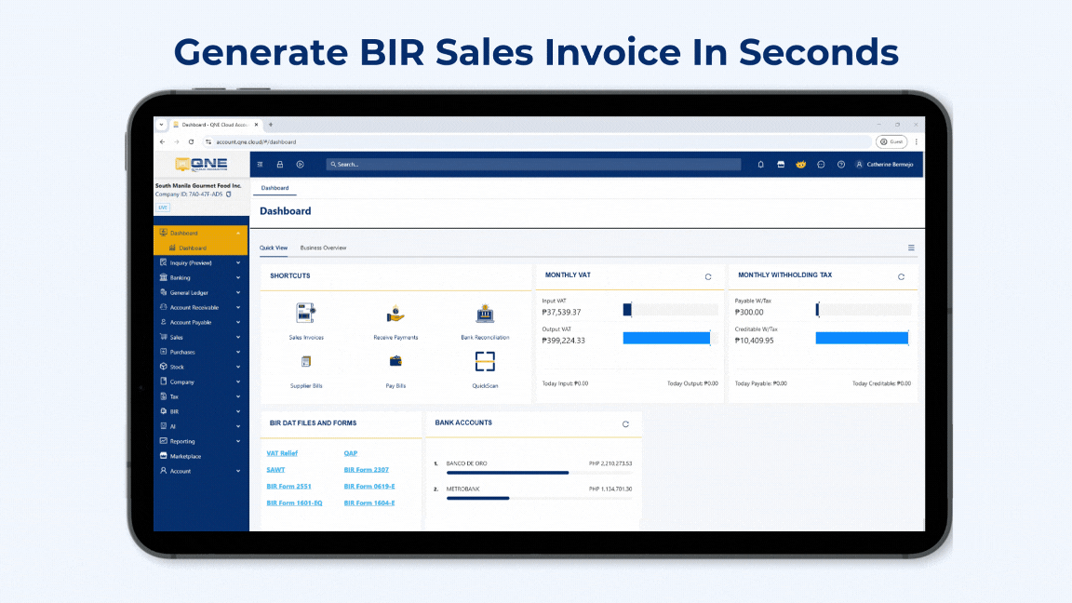Expand the General Ledger sidebar section
Image resolution: width=1072 pixels, height=603 pixels.
(x=200, y=292)
